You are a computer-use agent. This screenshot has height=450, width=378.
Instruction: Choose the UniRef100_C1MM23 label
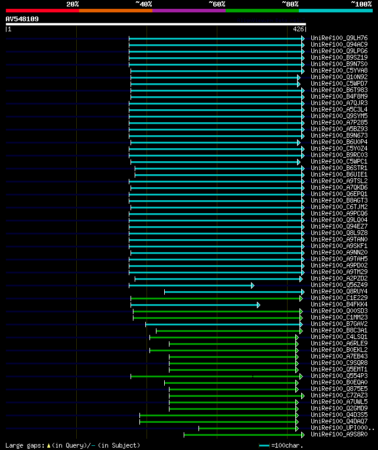point(339,317)
